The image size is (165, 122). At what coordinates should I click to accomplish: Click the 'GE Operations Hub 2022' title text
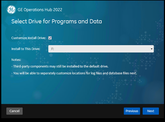[x=40, y=10]
